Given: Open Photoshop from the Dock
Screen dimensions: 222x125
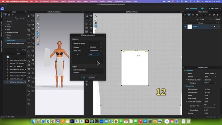Looking at the screenshot, I should click(82, 121).
